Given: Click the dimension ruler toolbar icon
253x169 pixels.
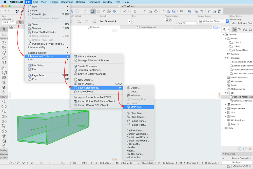Looking at the screenshot, I should [98, 11].
